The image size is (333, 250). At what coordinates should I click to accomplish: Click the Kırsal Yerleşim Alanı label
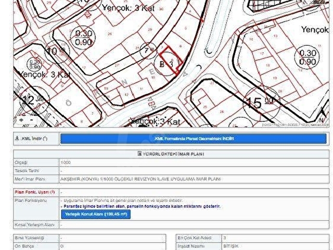(x=34, y=224)
